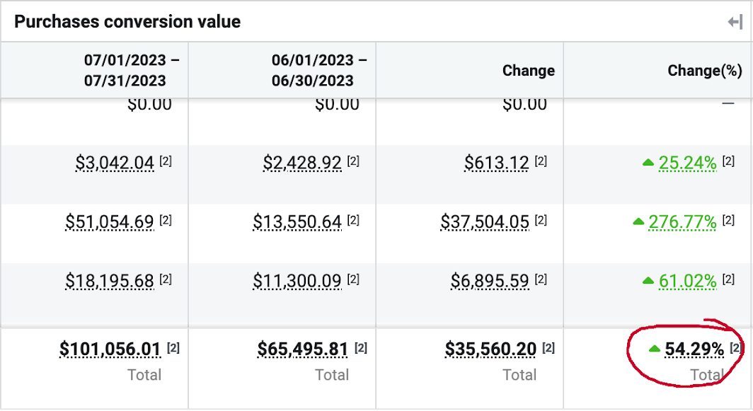The width and height of the screenshot is (753, 411).
Task: Open the 61.02% change link
Action: pos(687,281)
